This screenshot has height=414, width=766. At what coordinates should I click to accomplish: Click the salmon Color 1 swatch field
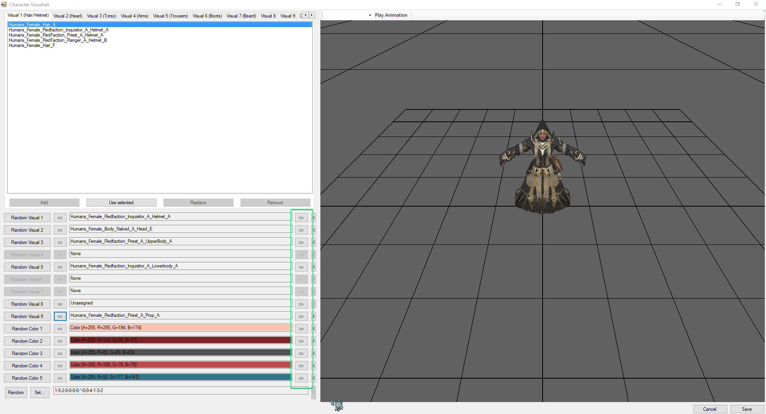tap(180, 328)
